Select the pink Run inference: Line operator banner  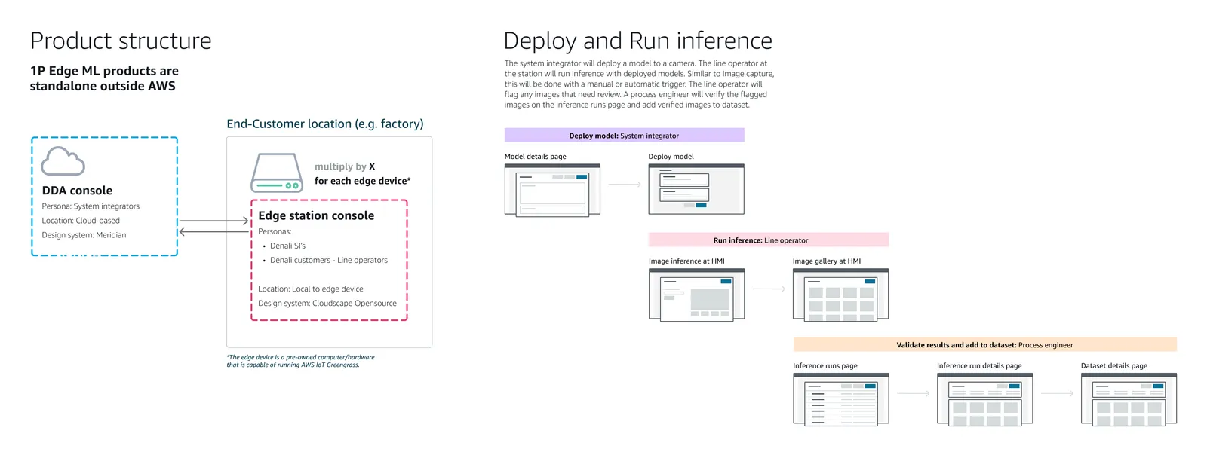768,240
